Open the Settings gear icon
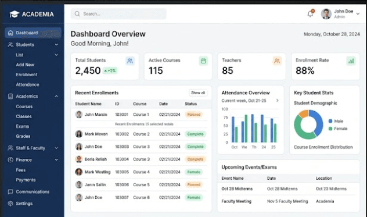 [x=10, y=204]
